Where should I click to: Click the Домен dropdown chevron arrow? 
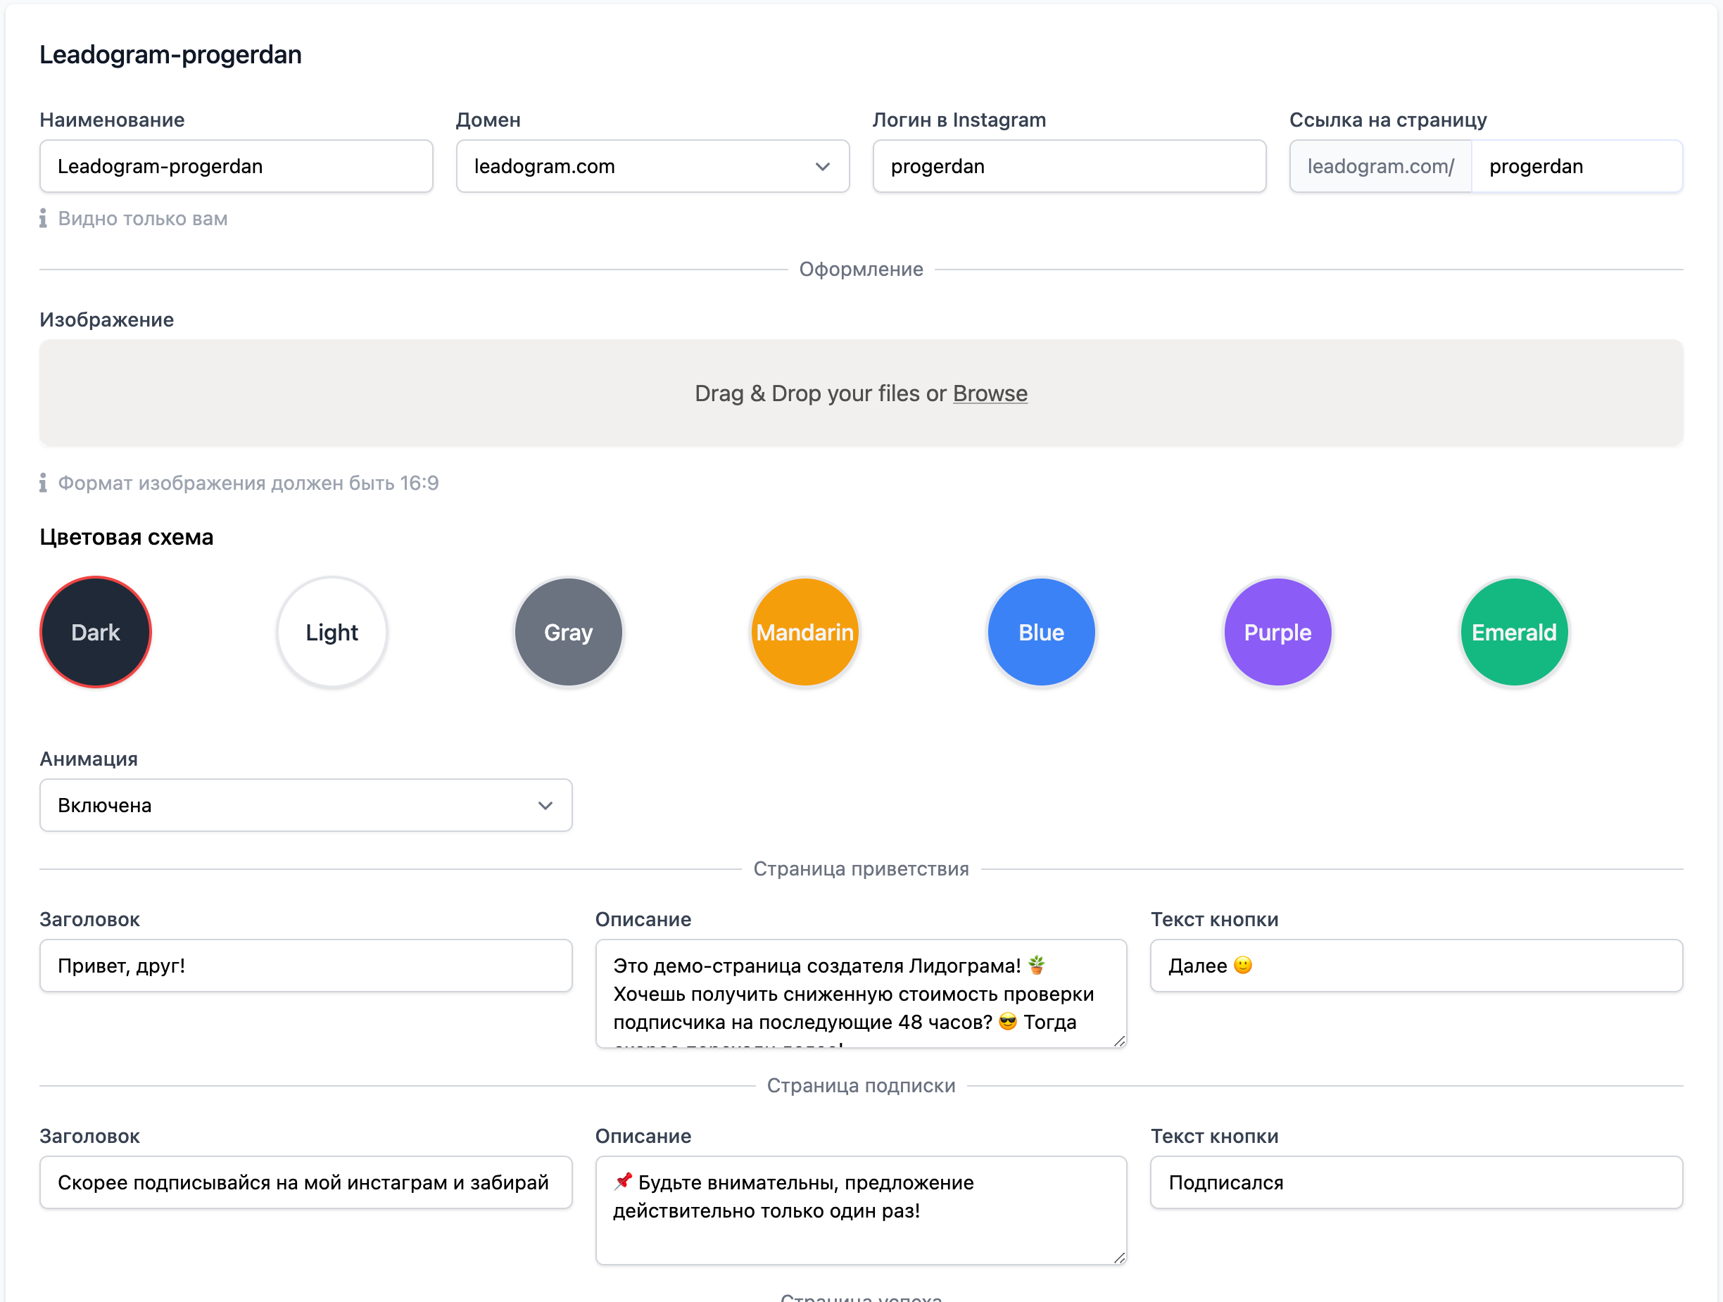coord(822,167)
